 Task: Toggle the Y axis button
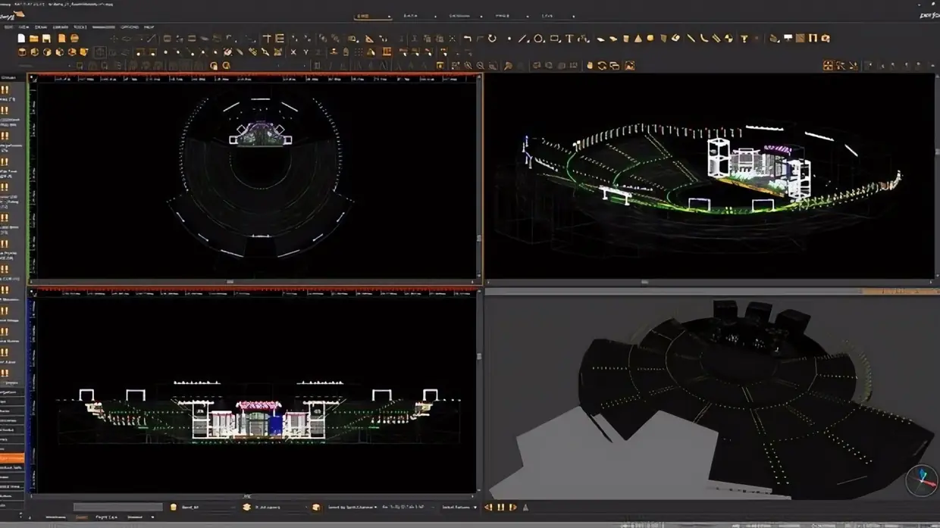pos(306,52)
